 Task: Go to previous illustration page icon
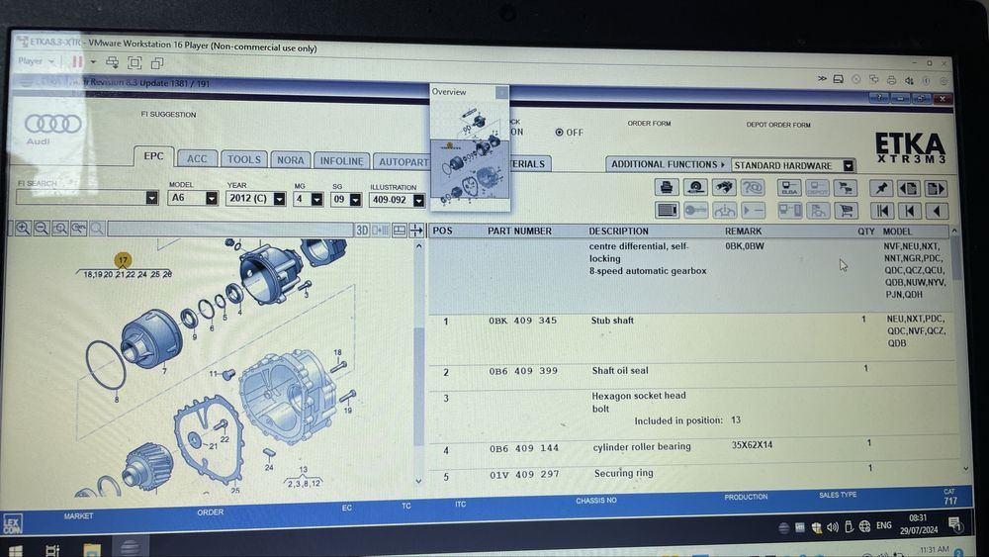(908, 188)
